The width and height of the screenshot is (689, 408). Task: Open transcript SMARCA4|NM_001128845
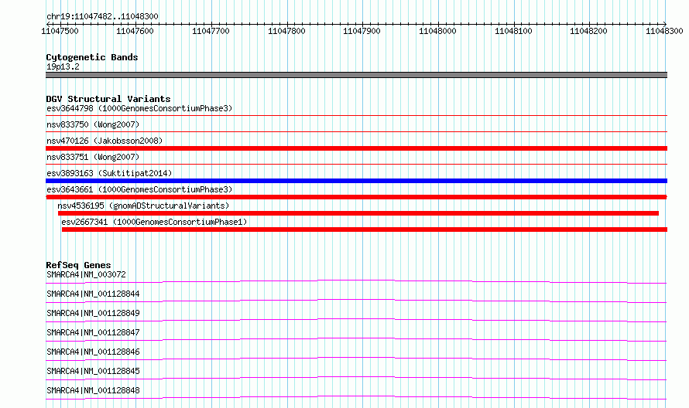(x=93, y=371)
